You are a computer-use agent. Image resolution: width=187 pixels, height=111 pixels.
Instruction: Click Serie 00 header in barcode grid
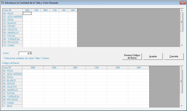click(x=12, y=68)
